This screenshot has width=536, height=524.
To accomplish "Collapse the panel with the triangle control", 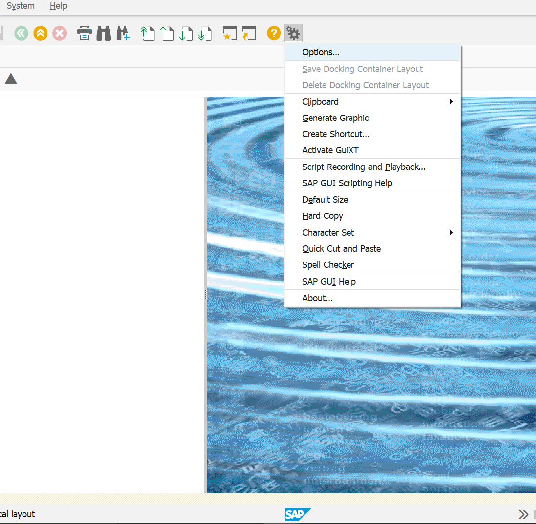I will pyautogui.click(x=11, y=78).
